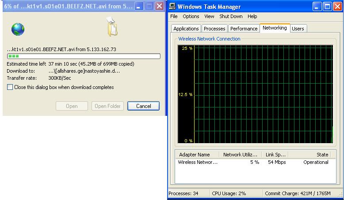This screenshot has height=200, width=344.
Task: Click the 0 % graph axis label
Action: coord(188,141)
